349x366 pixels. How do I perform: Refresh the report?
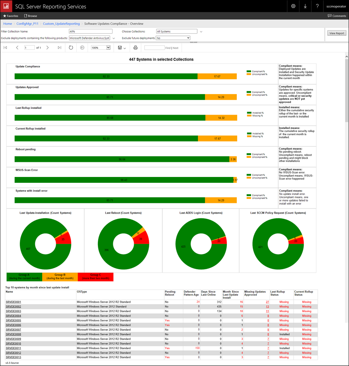pos(71,48)
